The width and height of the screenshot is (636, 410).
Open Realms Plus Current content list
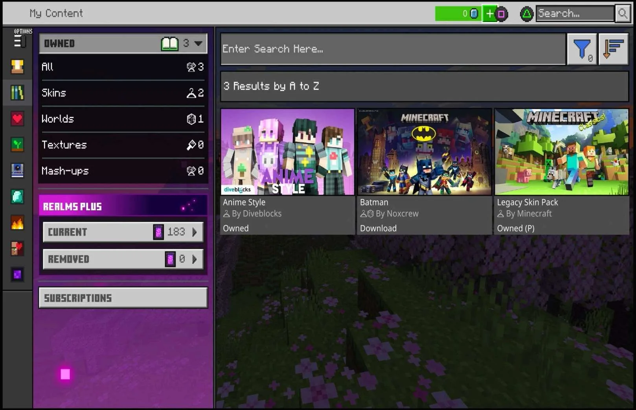tap(123, 232)
